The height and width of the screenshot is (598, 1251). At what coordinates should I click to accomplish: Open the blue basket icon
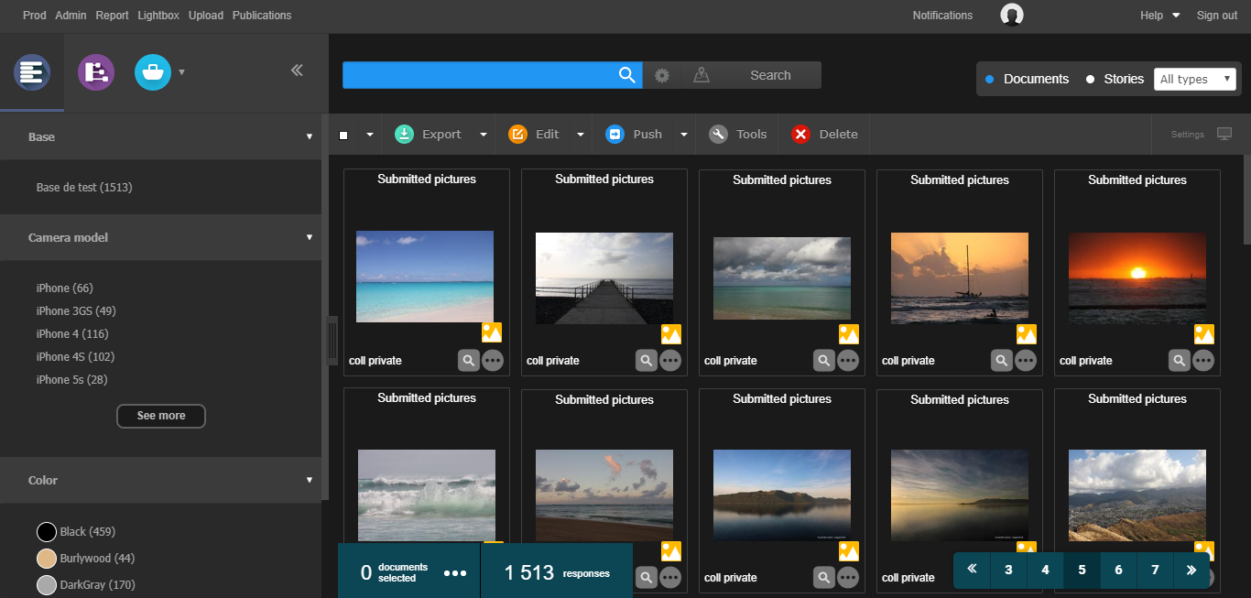153,72
